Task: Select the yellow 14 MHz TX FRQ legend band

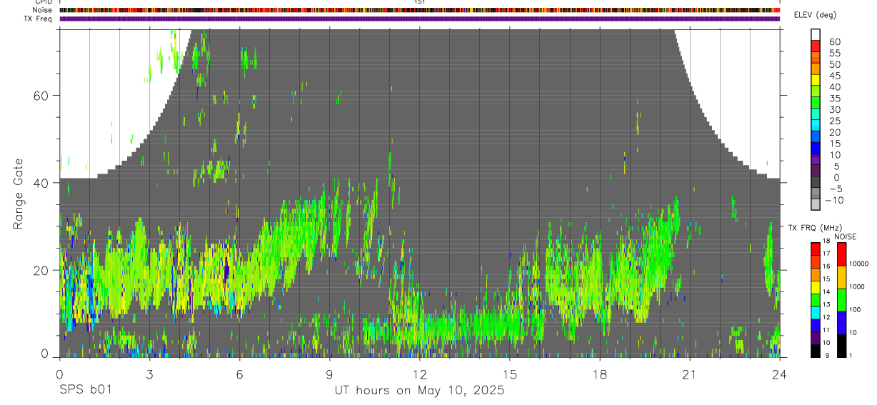Action: coord(816,287)
